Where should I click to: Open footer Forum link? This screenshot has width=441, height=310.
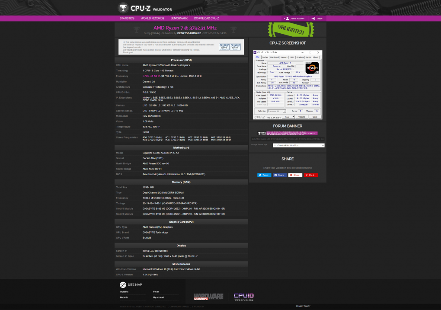click(x=156, y=292)
